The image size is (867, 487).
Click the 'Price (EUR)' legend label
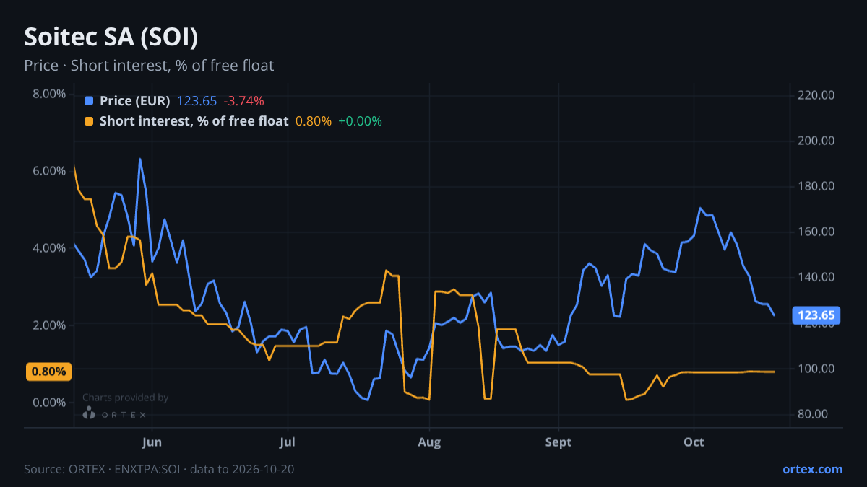point(135,101)
